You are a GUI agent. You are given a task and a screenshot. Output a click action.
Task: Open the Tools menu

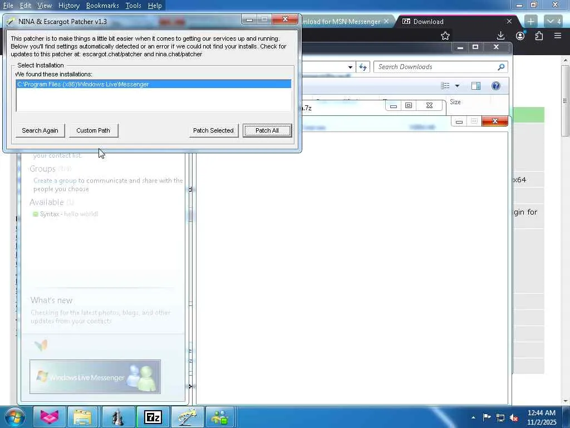pos(133,6)
